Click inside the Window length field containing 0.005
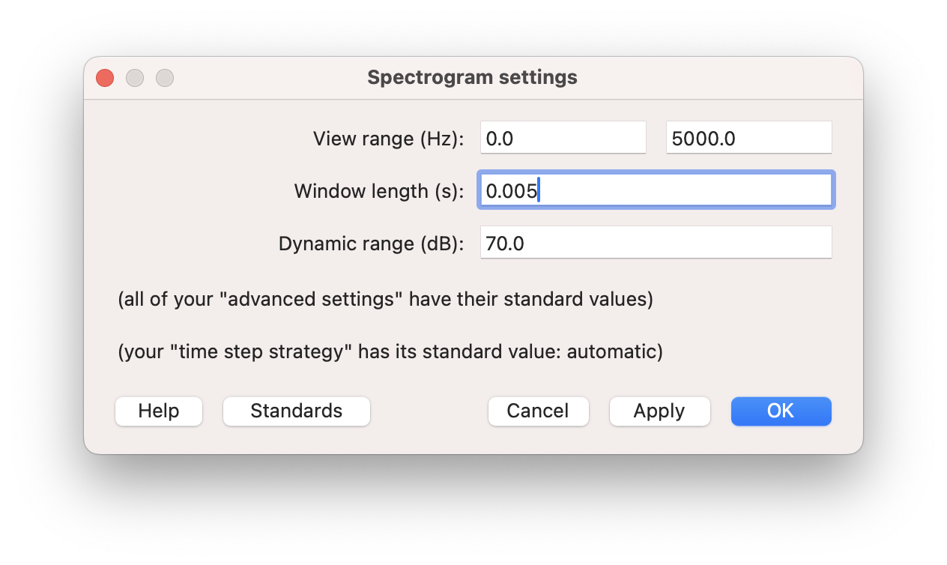This screenshot has height=565, width=947. click(x=656, y=190)
